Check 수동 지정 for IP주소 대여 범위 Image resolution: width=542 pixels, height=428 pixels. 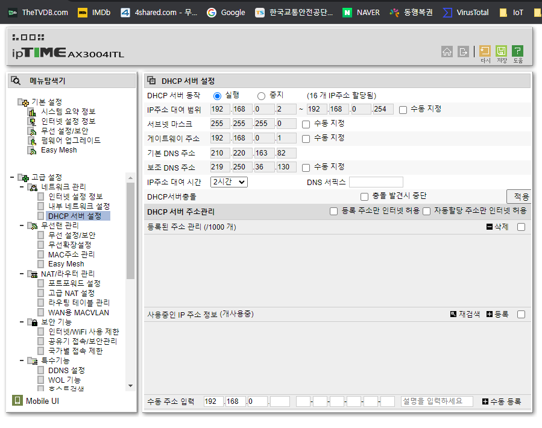pyautogui.click(x=403, y=110)
